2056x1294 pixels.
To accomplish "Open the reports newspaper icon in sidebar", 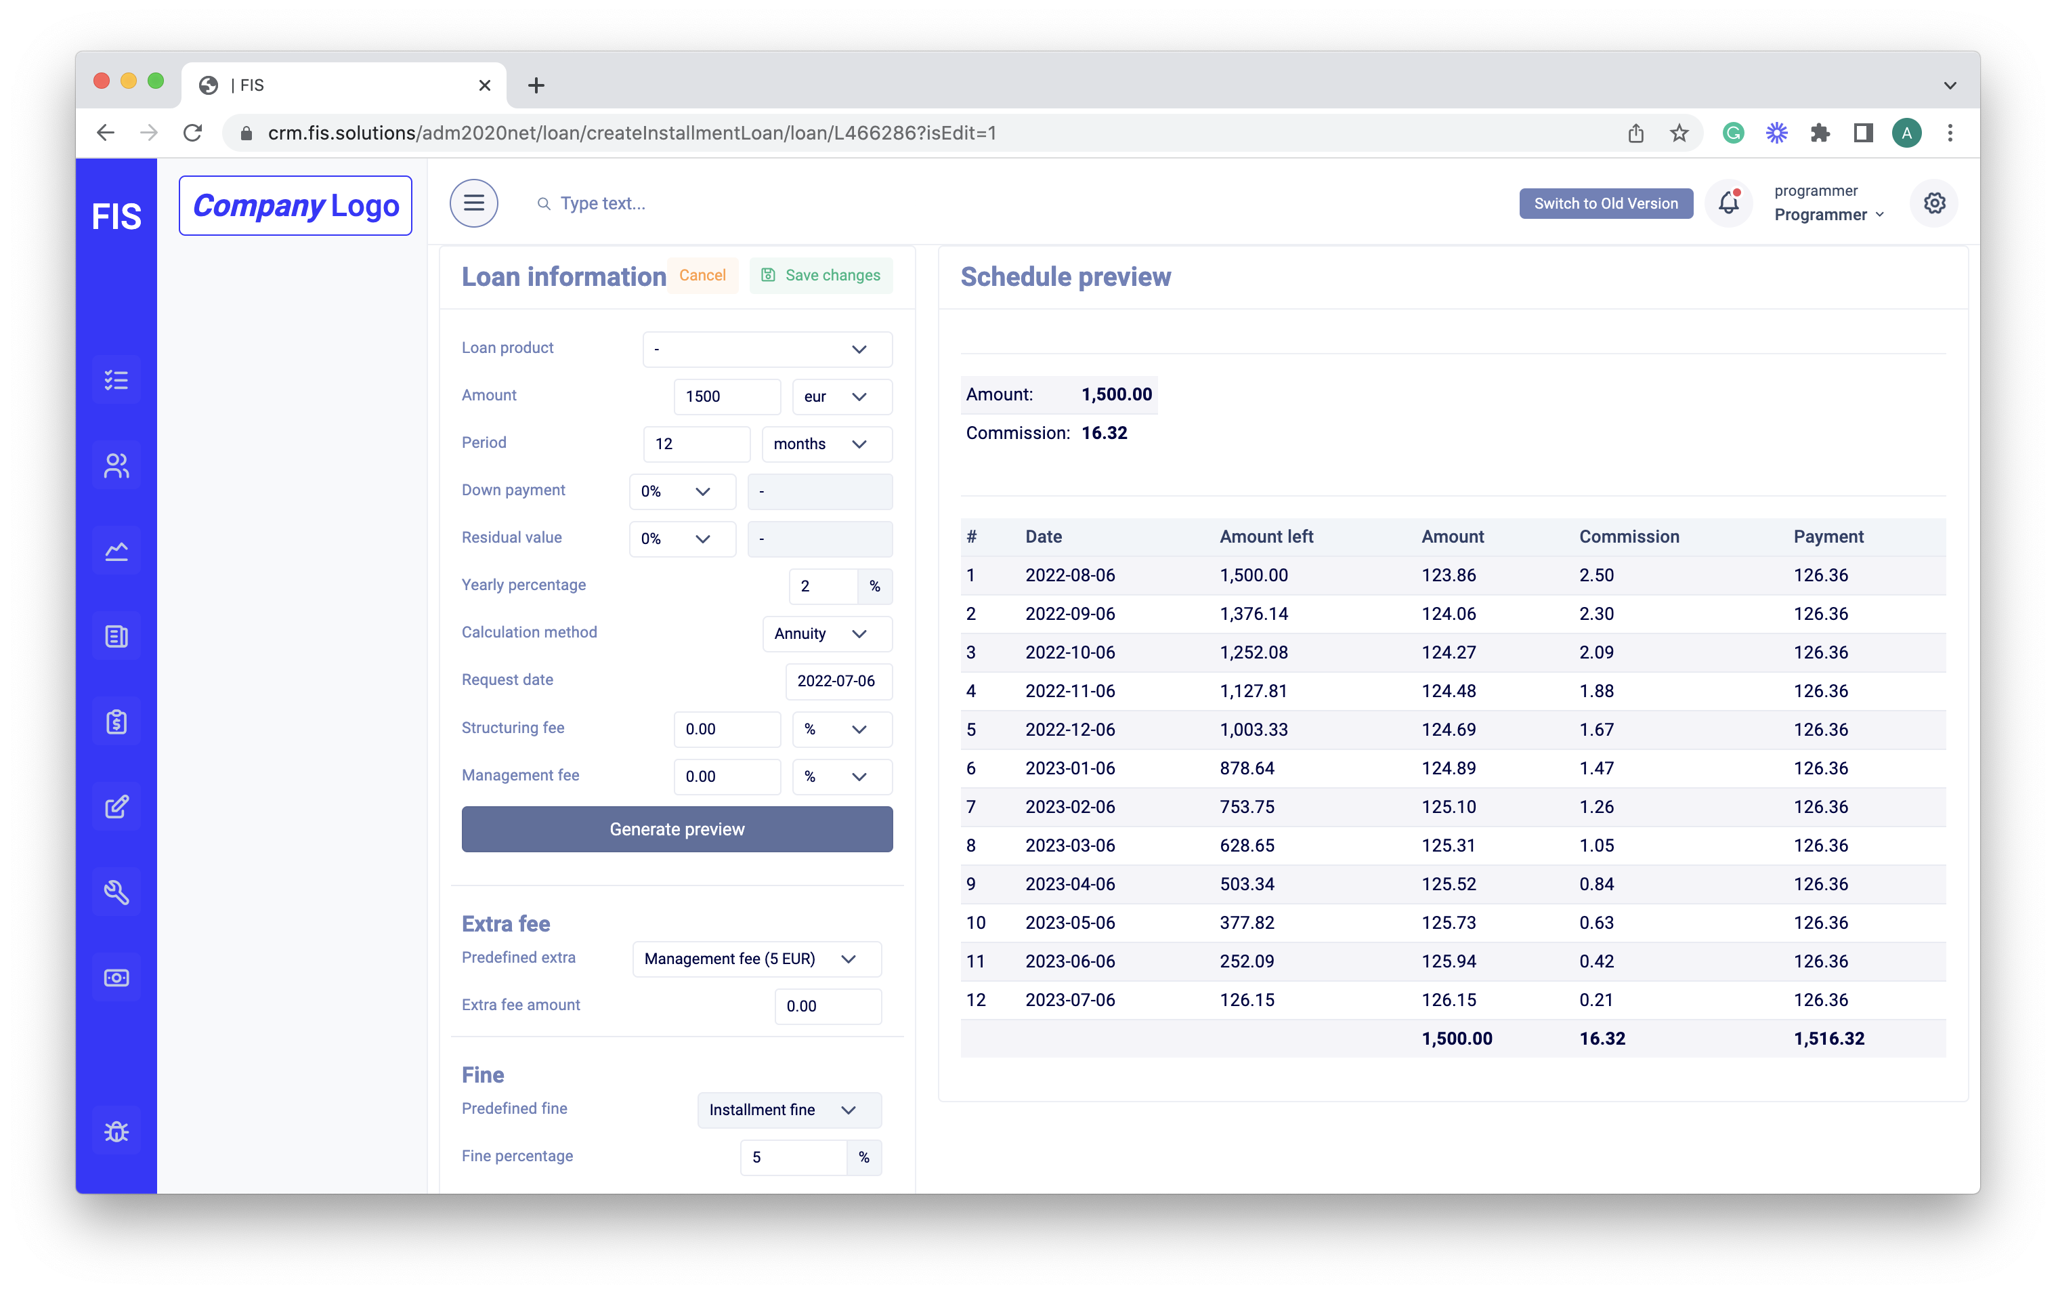I will (x=116, y=635).
